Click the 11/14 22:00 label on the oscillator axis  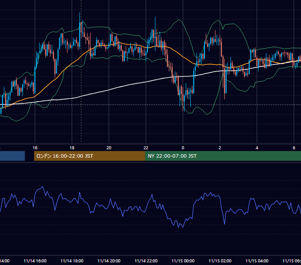coord(146,261)
